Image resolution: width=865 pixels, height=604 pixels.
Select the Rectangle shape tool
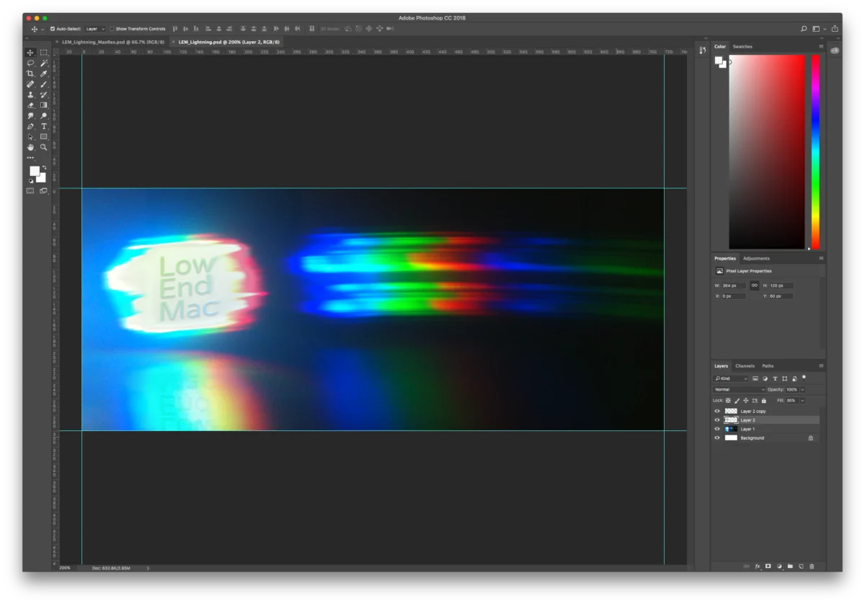tap(44, 136)
